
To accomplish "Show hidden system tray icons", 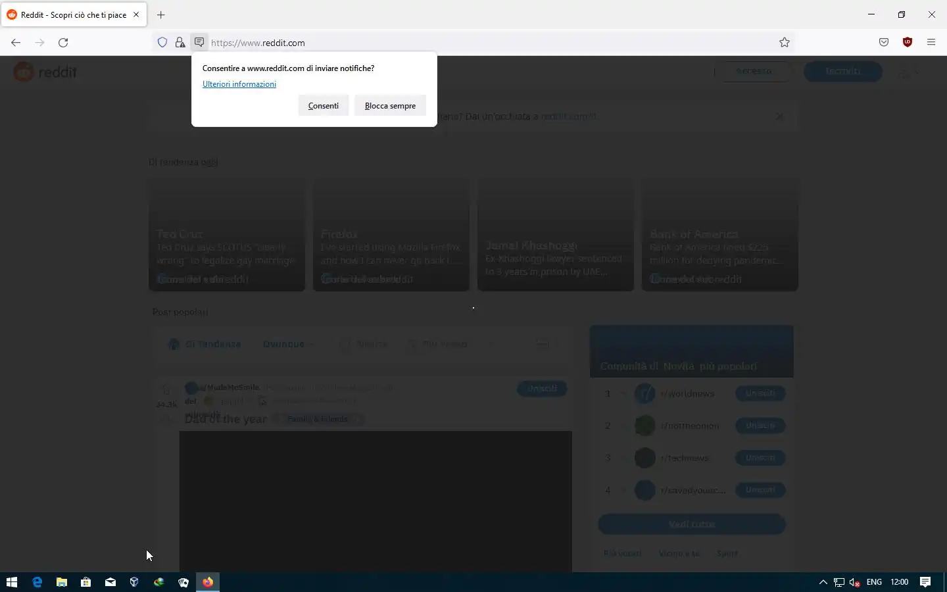I will pyautogui.click(x=823, y=582).
